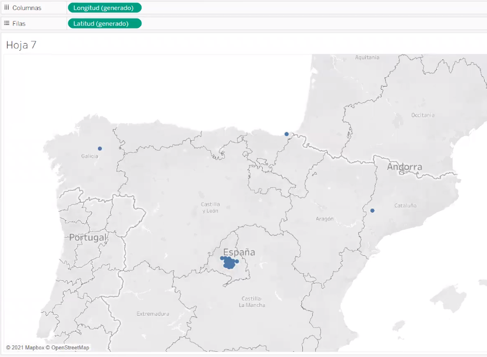Click the Aragón map label

coord(324,219)
